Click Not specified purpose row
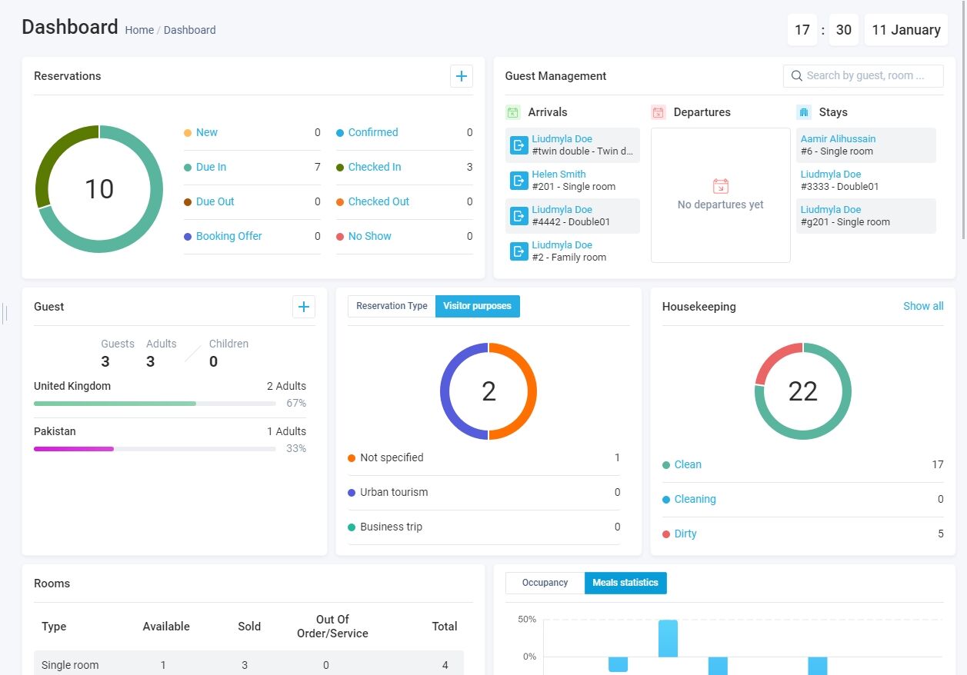The width and height of the screenshot is (967, 675). click(x=484, y=458)
